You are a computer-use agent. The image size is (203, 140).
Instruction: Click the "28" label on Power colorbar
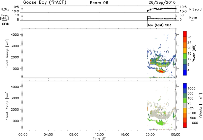[189, 37]
